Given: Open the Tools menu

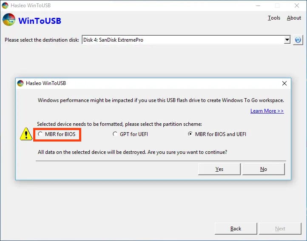Looking at the screenshot, I should click(274, 18).
